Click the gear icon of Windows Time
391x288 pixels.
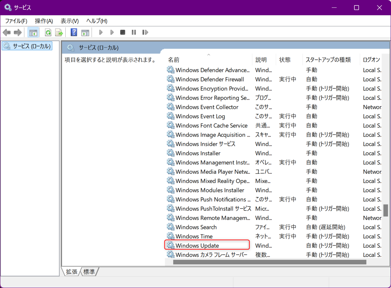pyautogui.click(x=171, y=236)
